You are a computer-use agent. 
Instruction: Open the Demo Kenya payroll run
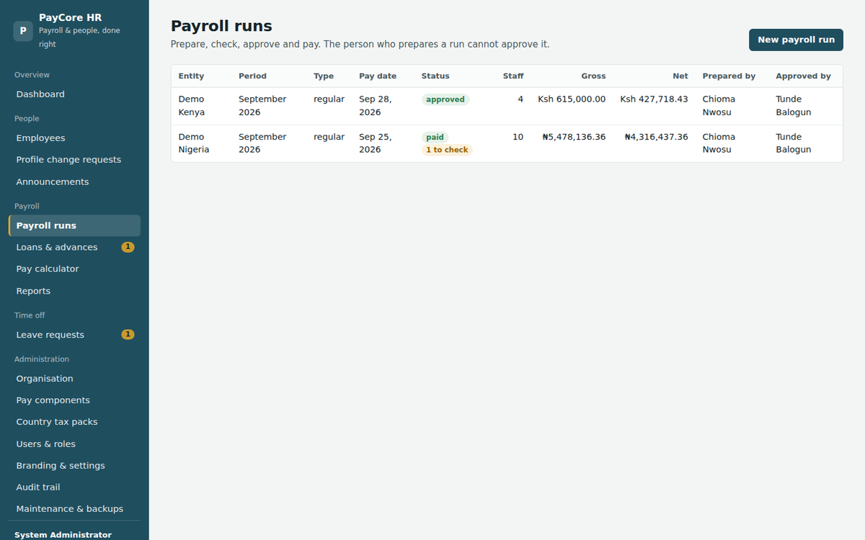[507, 106]
